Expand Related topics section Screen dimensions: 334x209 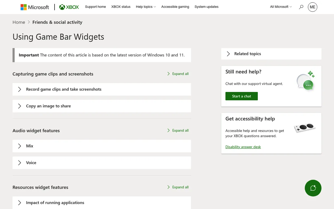pyautogui.click(x=271, y=54)
